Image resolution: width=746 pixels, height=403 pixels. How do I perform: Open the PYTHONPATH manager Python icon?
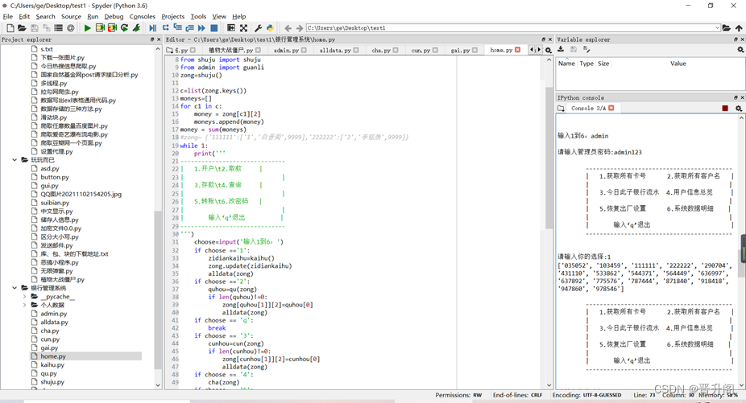(x=270, y=28)
